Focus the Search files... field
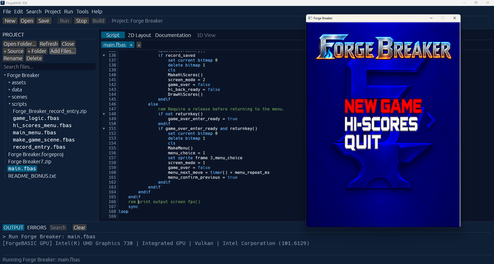 pyautogui.click(x=49, y=67)
